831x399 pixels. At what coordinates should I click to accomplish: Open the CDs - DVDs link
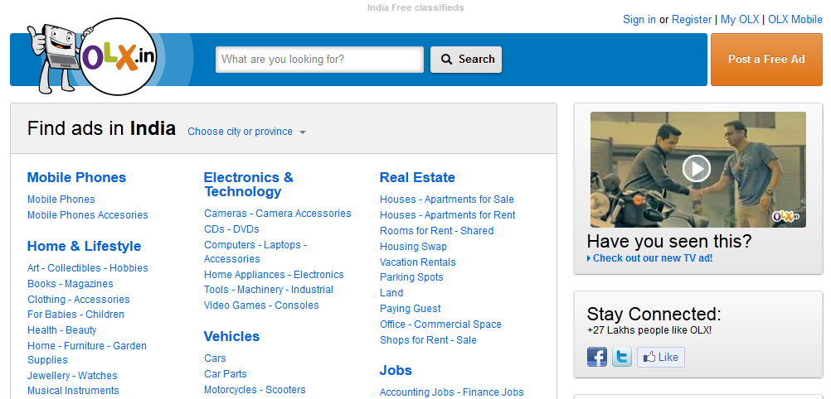(231, 229)
